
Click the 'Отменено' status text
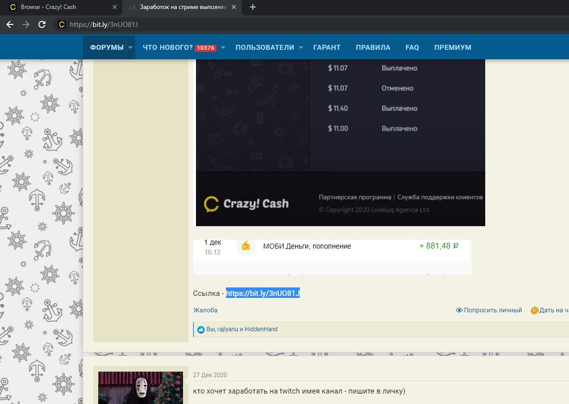coord(397,88)
